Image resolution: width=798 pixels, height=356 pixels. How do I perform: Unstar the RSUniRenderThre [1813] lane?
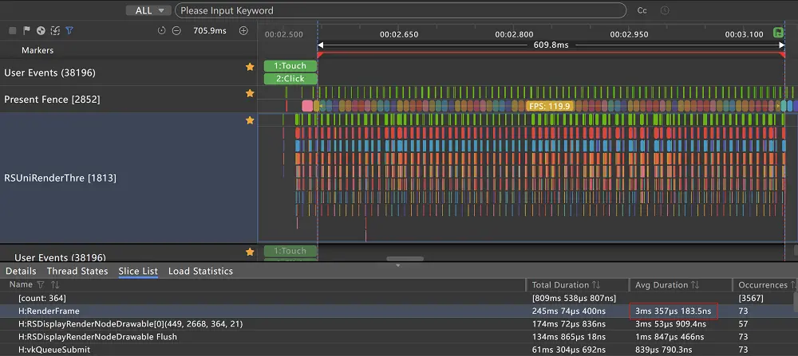(x=250, y=120)
